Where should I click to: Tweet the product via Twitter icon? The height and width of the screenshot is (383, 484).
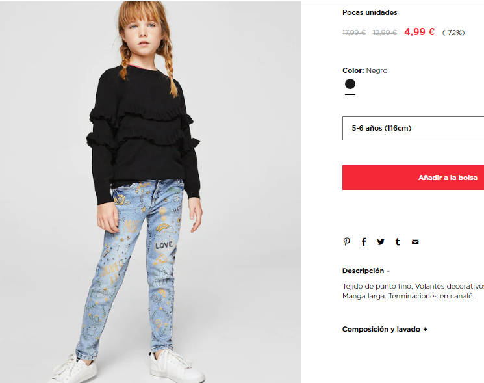[x=381, y=242]
